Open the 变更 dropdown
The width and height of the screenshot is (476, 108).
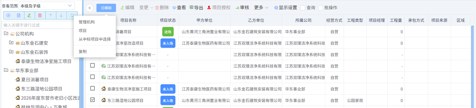(x=146, y=8)
